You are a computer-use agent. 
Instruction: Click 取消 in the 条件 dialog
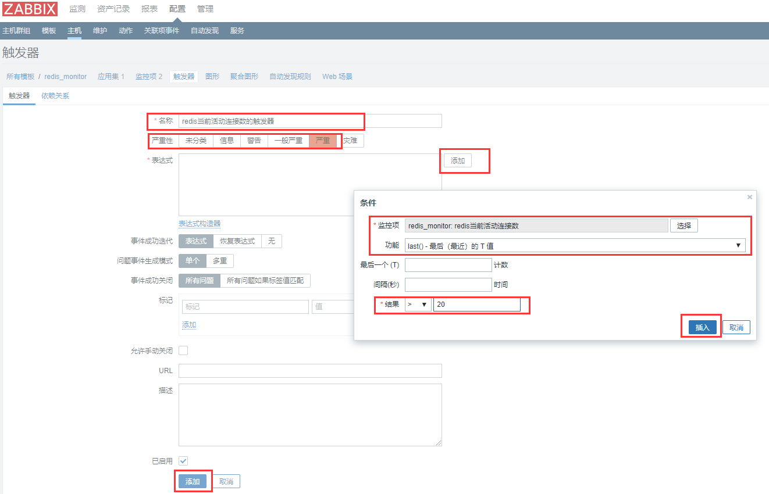(x=736, y=328)
